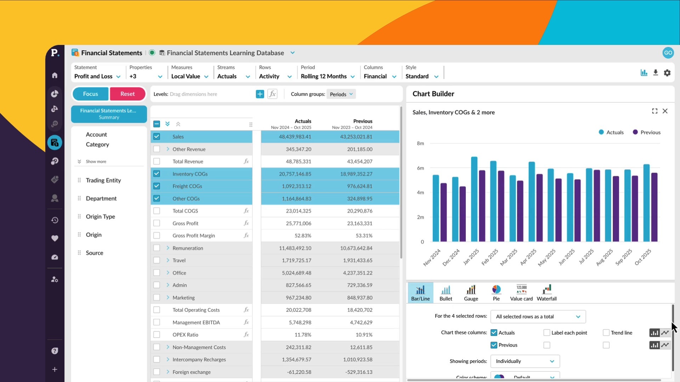Click the Reset button

pyautogui.click(x=127, y=94)
